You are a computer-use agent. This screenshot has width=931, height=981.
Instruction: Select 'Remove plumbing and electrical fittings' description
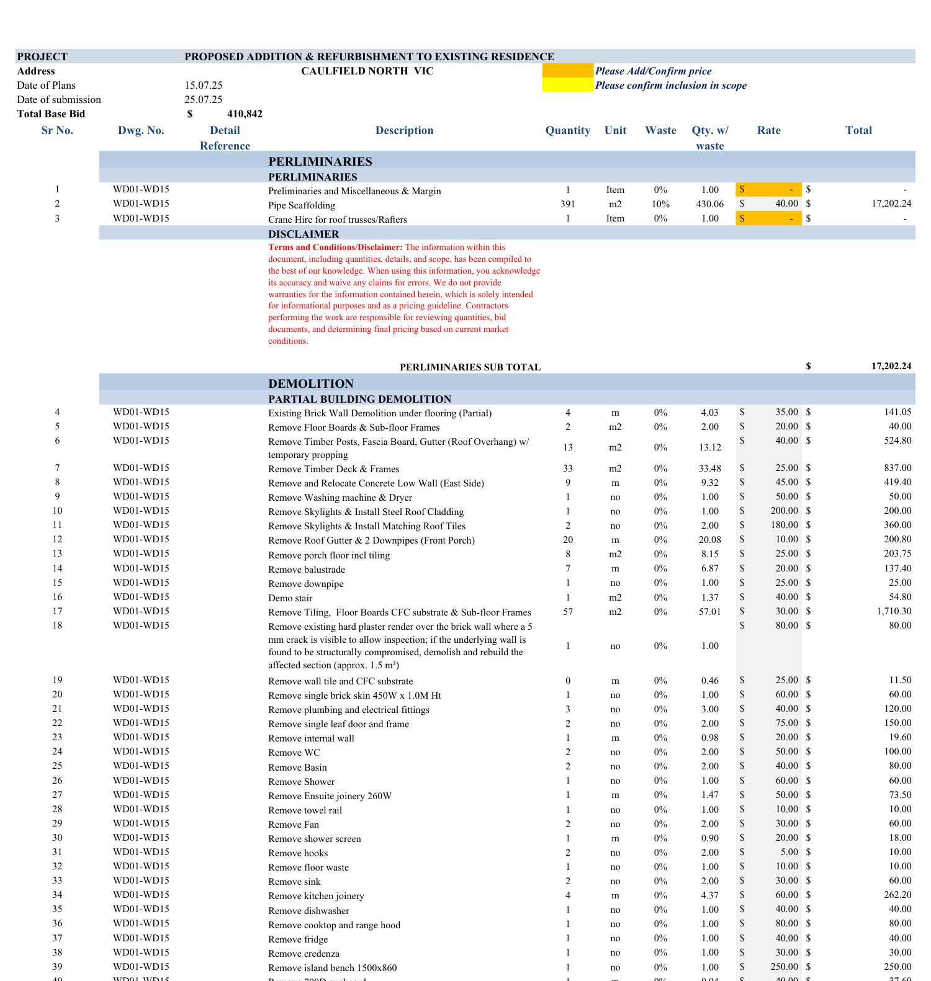click(x=349, y=710)
